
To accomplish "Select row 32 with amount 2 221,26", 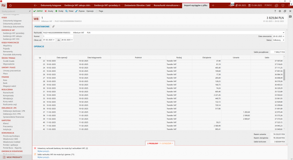I will coord(159,95).
